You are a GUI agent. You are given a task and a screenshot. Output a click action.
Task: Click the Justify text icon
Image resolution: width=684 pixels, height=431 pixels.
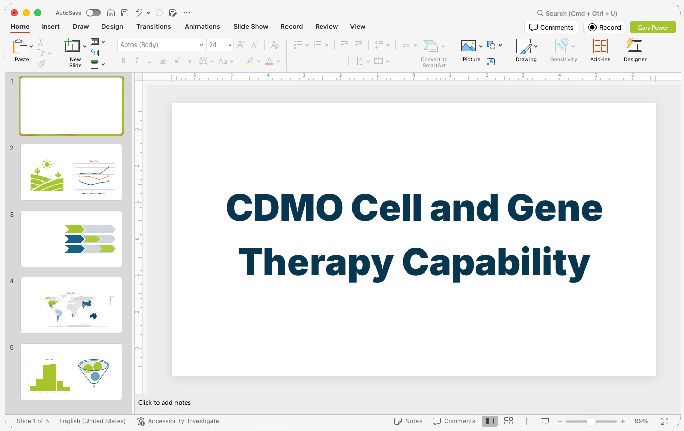pyautogui.click(x=338, y=61)
